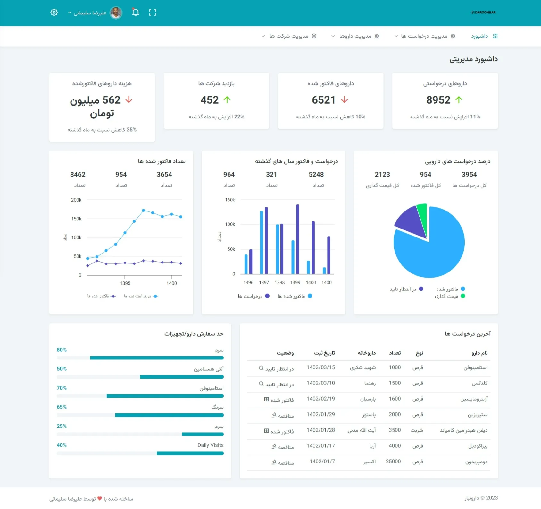Click magnifier icon in استامینوفن request row
Image resolution: width=541 pixels, height=509 pixels.
[x=261, y=368]
